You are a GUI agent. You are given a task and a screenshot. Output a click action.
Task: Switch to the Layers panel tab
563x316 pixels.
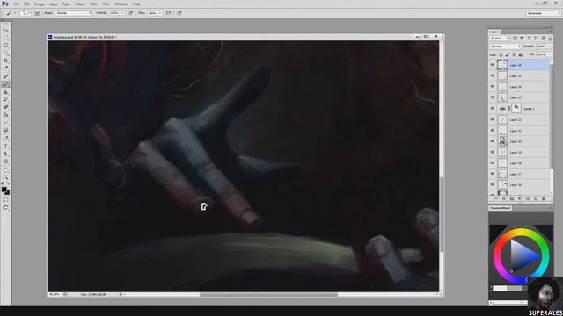pos(494,32)
